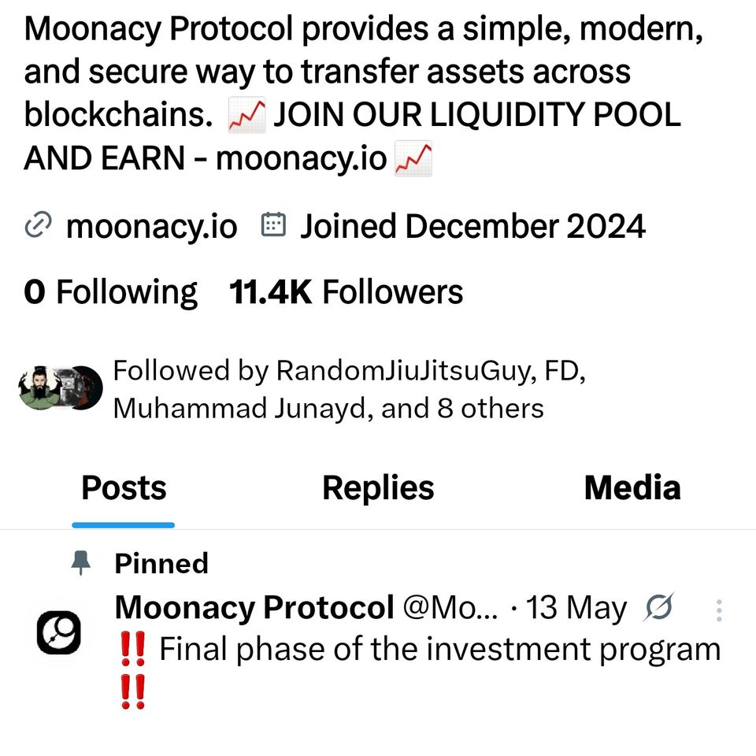The image size is (756, 756).
Task: Click the verified badge next to 13 May
Action: pos(661,607)
